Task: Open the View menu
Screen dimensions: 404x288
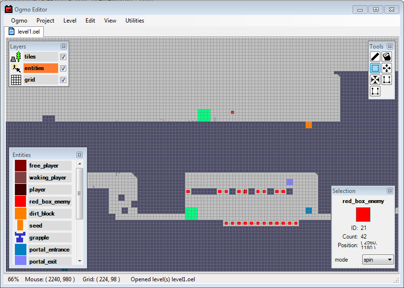Action: (110, 21)
